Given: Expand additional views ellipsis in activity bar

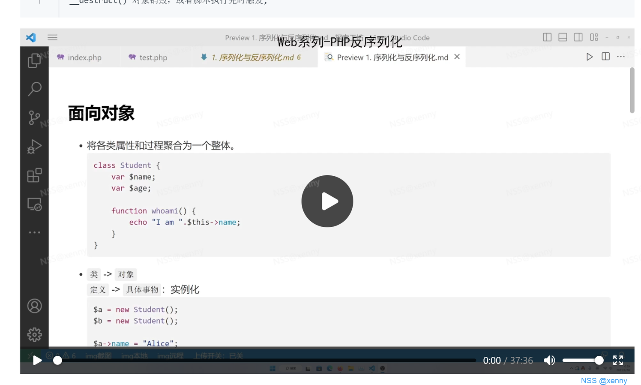Looking at the screenshot, I should click(34, 232).
